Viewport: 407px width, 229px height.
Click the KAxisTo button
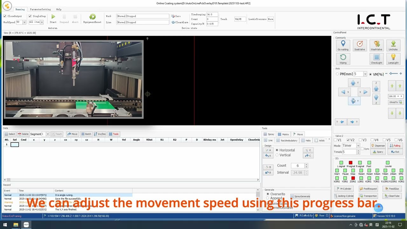(x=396, y=102)
